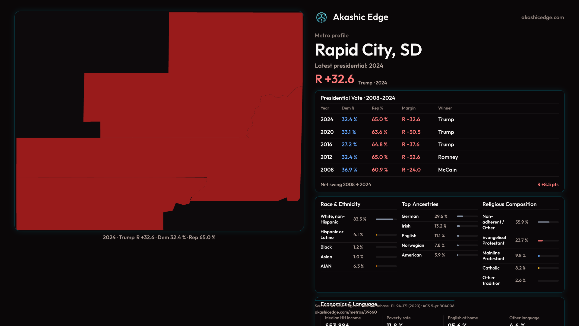Viewport: 579px width, 326px height.
Task: Click the Race & Ethnicity heading
Action: (340, 204)
